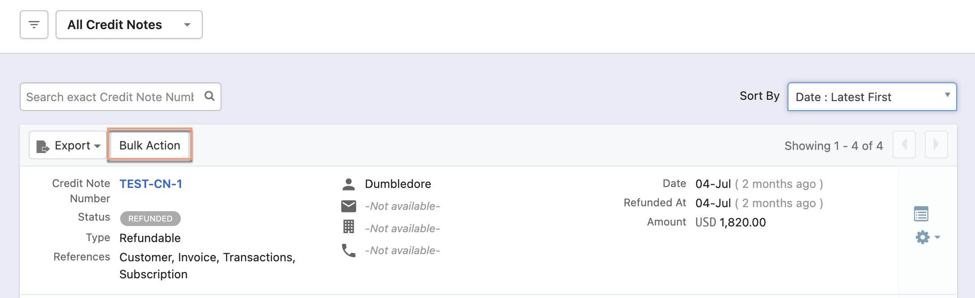975x298 pixels.
Task: Click the company building icon
Action: pyautogui.click(x=348, y=227)
